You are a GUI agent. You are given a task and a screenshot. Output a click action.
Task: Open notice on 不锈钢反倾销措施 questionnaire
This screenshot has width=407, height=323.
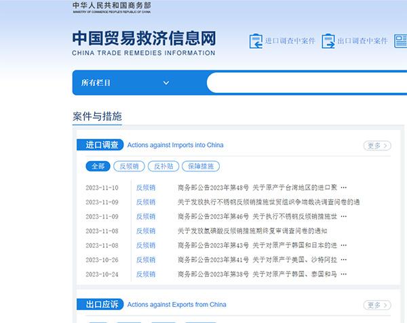pos(269,202)
